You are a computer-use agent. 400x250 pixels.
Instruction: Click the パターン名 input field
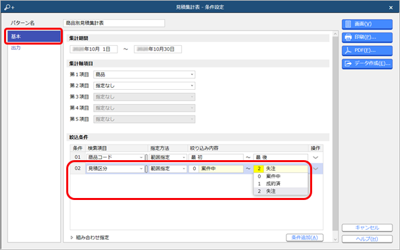pos(114,23)
